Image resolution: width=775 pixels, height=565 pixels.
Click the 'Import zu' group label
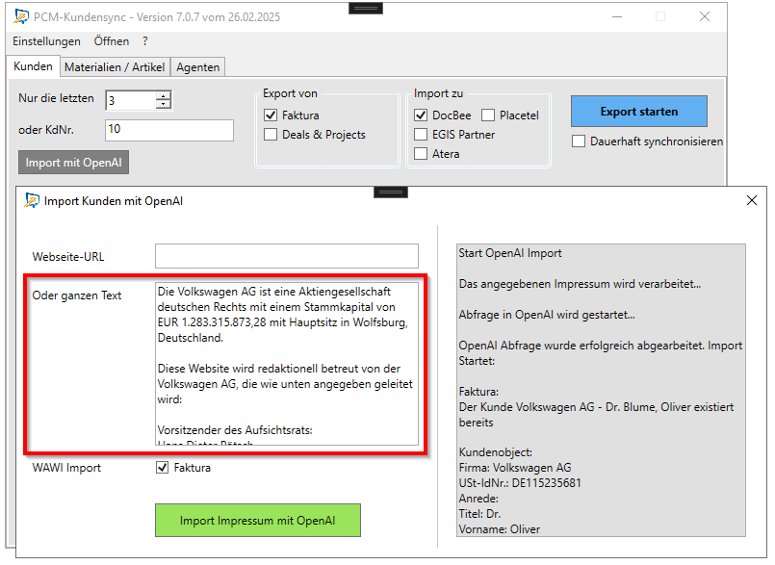[x=438, y=93]
